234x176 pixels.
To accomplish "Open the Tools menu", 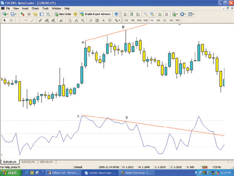I will (45, 8).
